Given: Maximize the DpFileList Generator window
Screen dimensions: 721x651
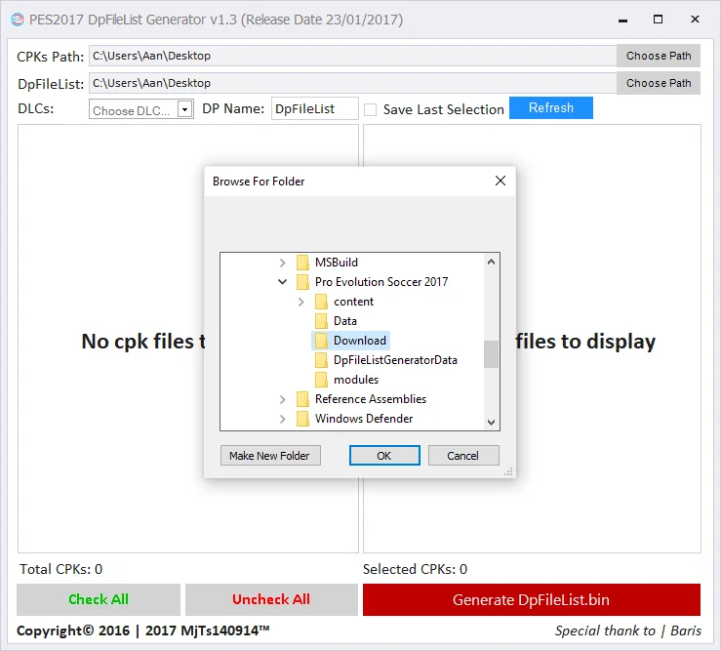Looking at the screenshot, I should click(658, 20).
